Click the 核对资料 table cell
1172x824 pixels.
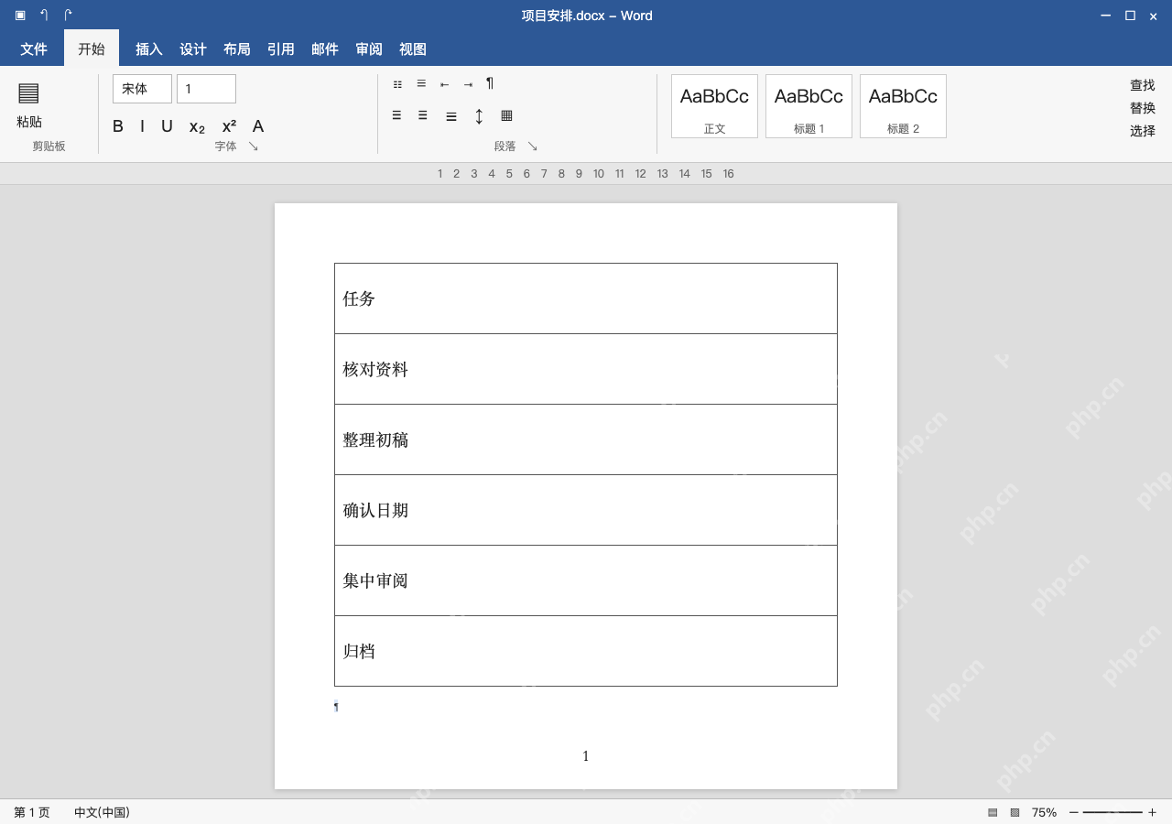586,369
